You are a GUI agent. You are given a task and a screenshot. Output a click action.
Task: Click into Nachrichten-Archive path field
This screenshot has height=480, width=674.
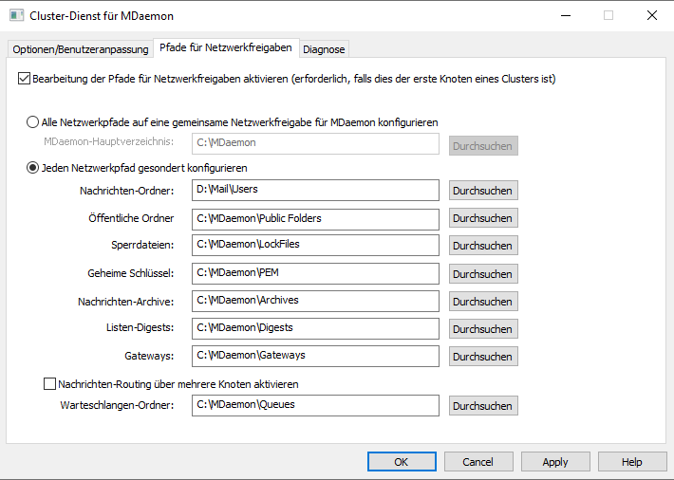(315, 301)
